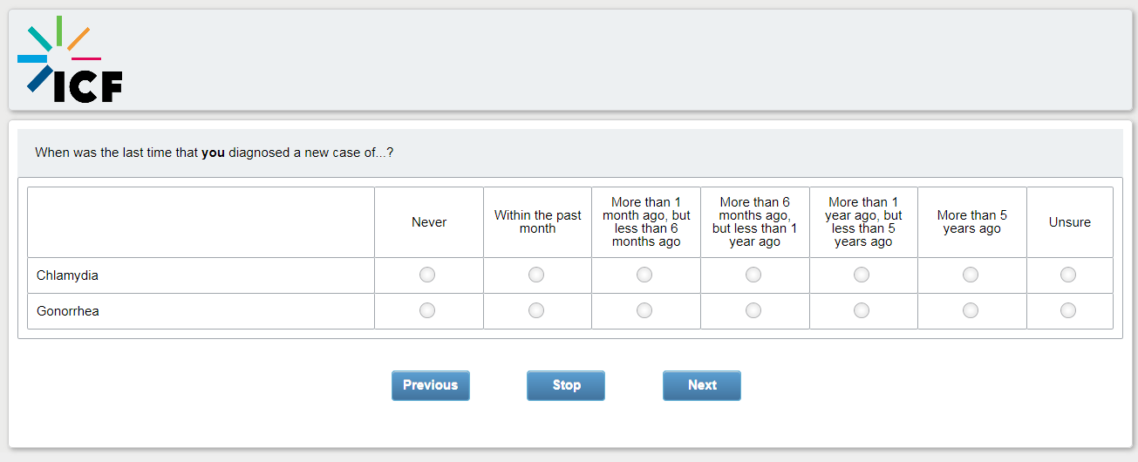The width and height of the screenshot is (1138, 462).
Task: Mark Unsure for Chlamydia
Action: pos(1068,275)
